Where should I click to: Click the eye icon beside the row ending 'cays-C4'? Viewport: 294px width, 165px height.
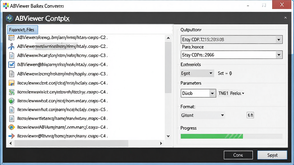[11, 127]
